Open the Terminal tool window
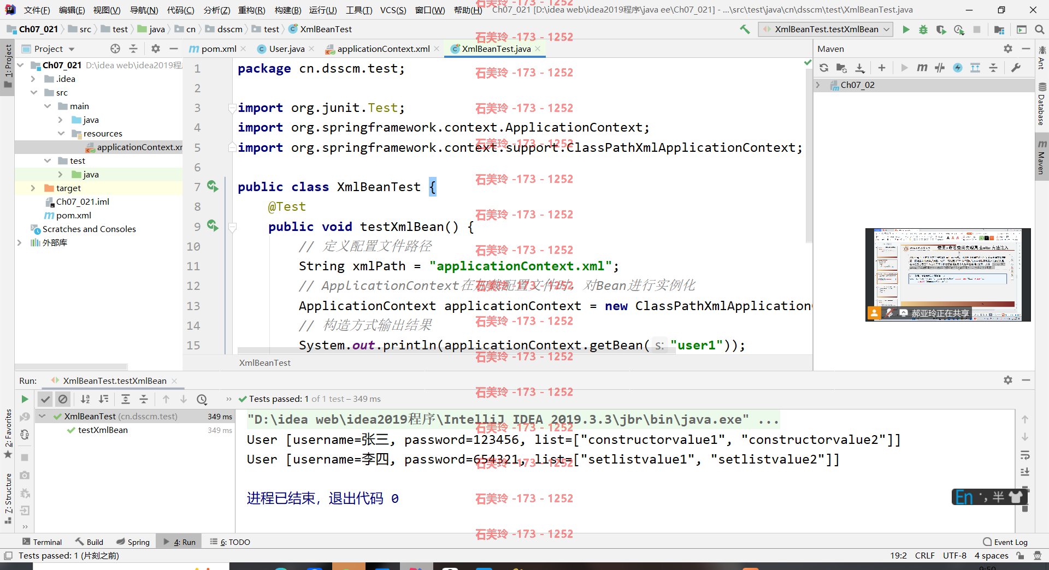1049x570 pixels. 42,542
